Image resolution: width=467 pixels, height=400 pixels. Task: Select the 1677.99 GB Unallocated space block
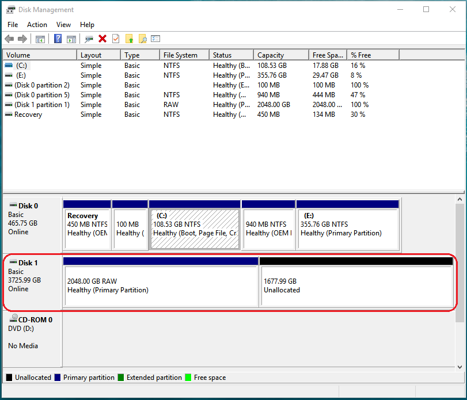(x=356, y=282)
